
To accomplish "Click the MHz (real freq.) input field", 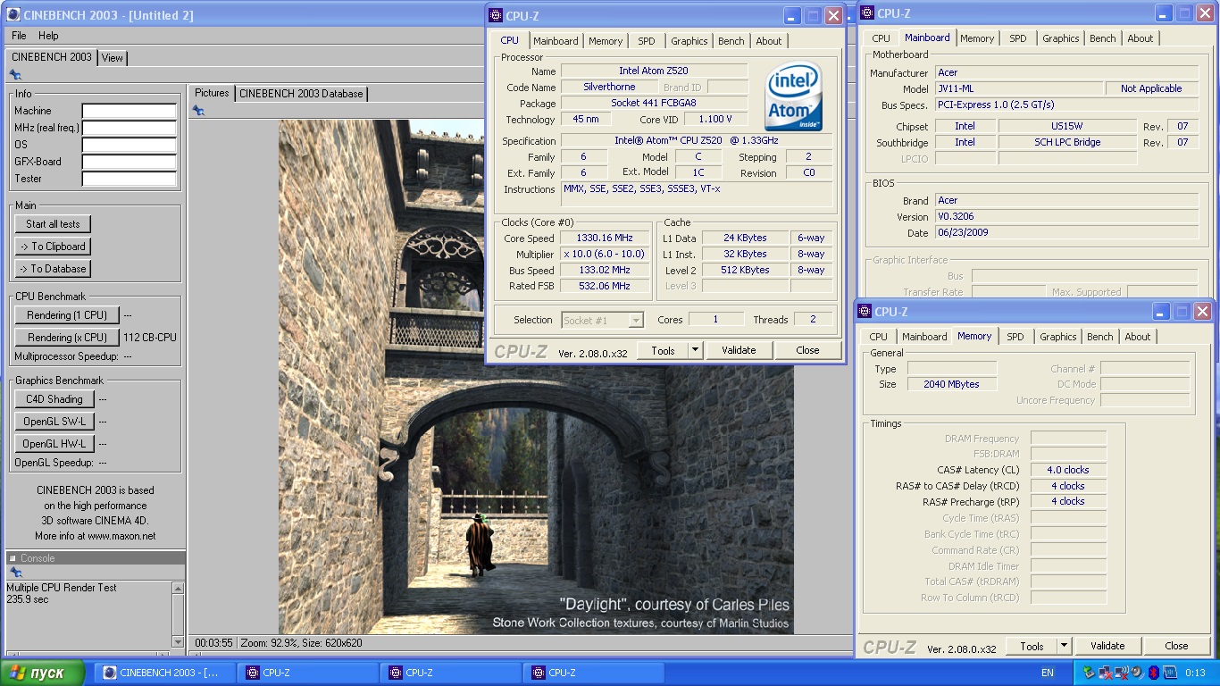I will 130,128.
